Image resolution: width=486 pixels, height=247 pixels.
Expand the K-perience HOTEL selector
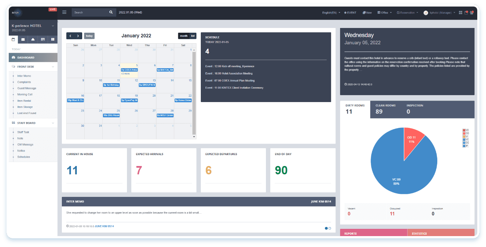53,26
